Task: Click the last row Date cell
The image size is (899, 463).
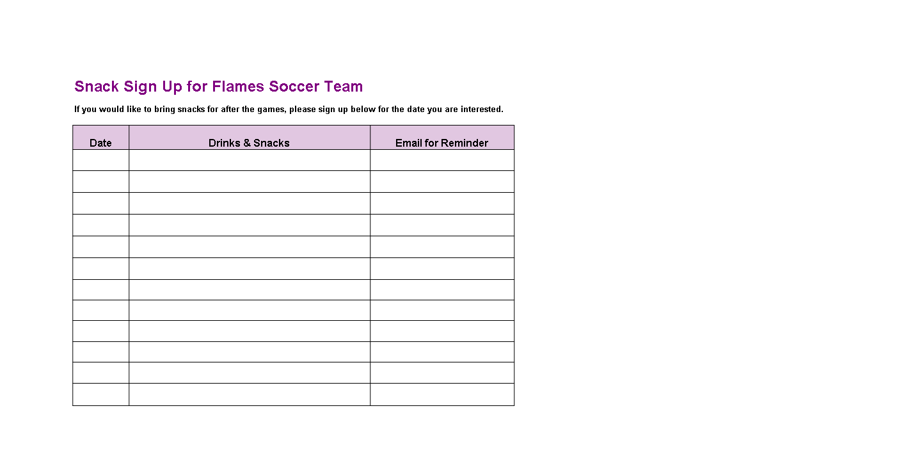Action: pyautogui.click(x=100, y=394)
